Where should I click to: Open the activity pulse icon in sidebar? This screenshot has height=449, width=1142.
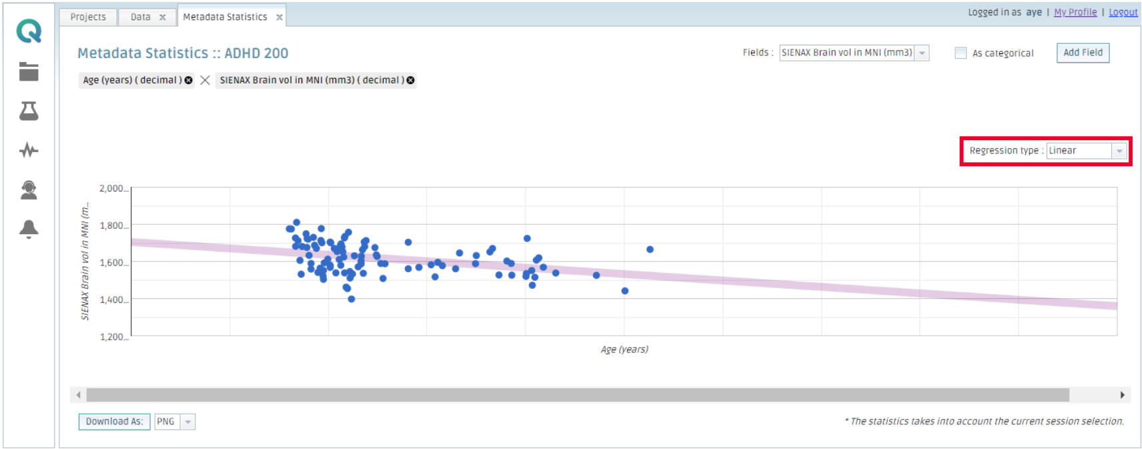(x=29, y=150)
